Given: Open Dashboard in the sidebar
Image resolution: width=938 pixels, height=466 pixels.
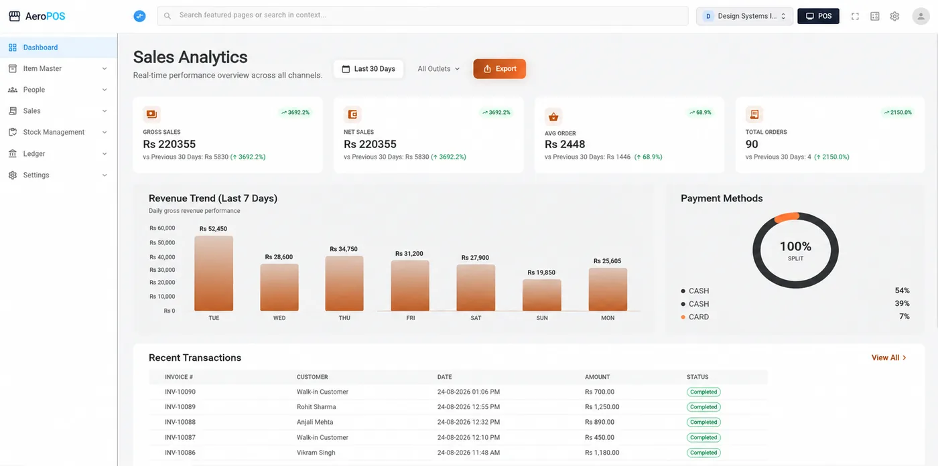Looking at the screenshot, I should click(x=58, y=48).
